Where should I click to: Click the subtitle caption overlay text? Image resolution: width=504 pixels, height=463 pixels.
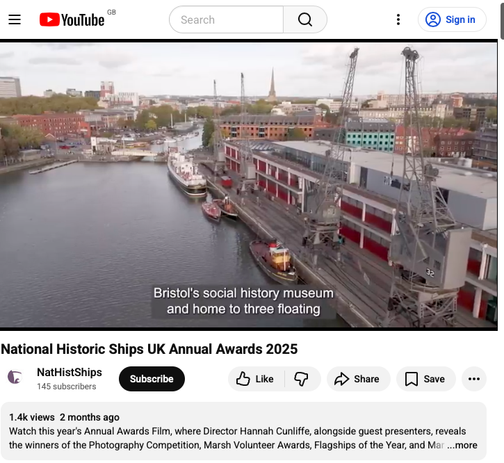click(x=243, y=301)
